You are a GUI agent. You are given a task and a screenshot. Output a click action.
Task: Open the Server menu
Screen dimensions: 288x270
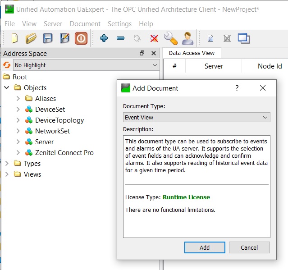[x=53, y=24]
